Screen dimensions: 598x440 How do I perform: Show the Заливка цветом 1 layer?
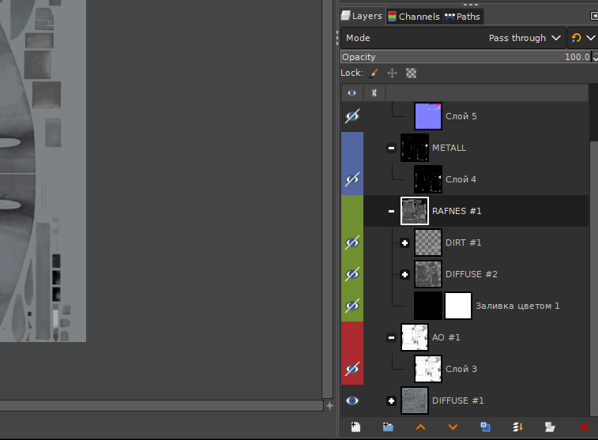(352, 306)
